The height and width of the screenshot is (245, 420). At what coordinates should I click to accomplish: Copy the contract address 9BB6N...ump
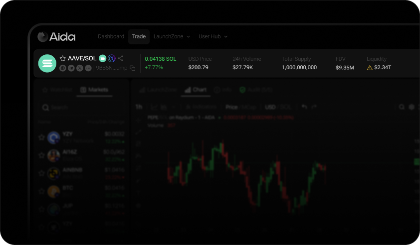pyautogui.click(x=133, y=68)
